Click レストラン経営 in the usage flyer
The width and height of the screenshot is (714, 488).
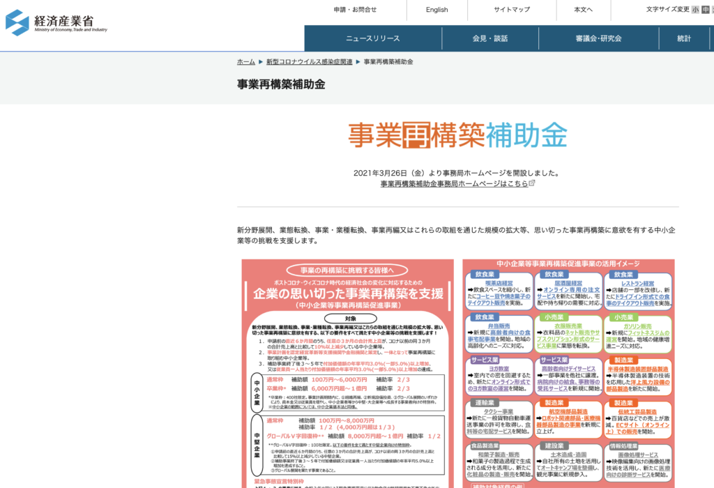point(637,283)
